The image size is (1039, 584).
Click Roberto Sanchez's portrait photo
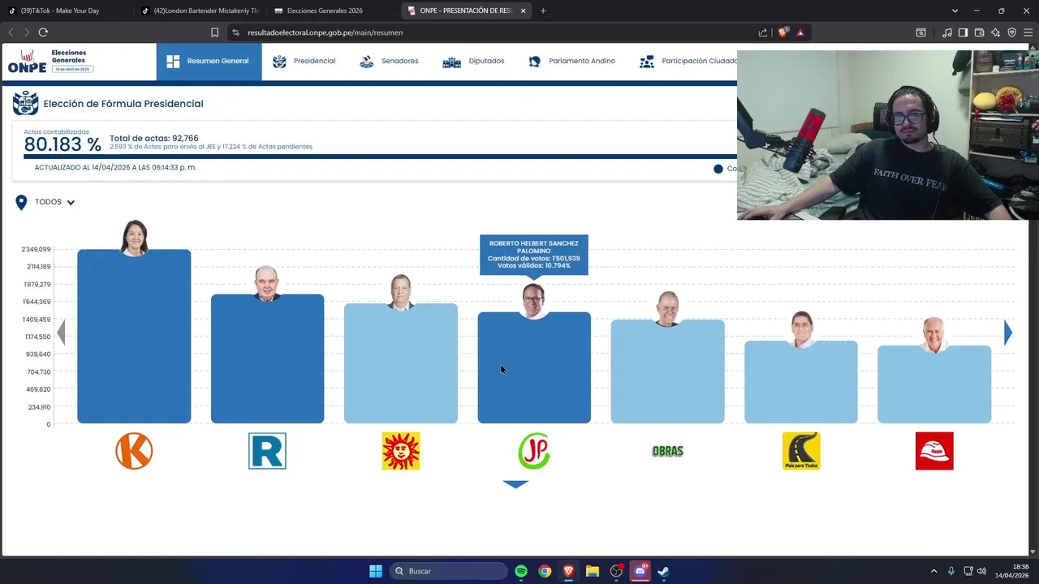click(534, 300)
